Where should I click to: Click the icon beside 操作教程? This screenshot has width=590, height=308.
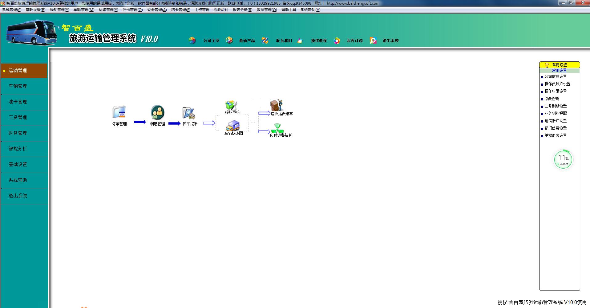(x=300, y=41)
